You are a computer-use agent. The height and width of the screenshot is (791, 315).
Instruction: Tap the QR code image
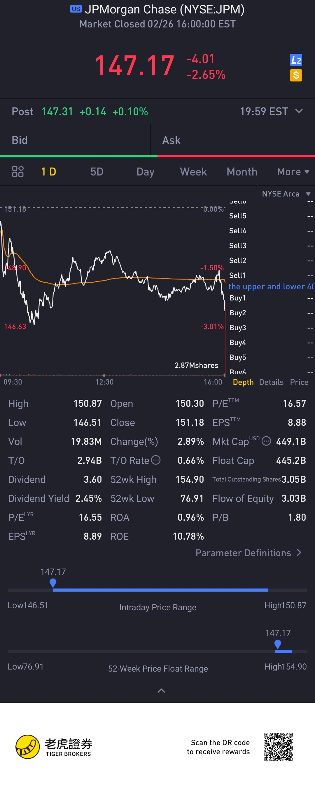278,747
